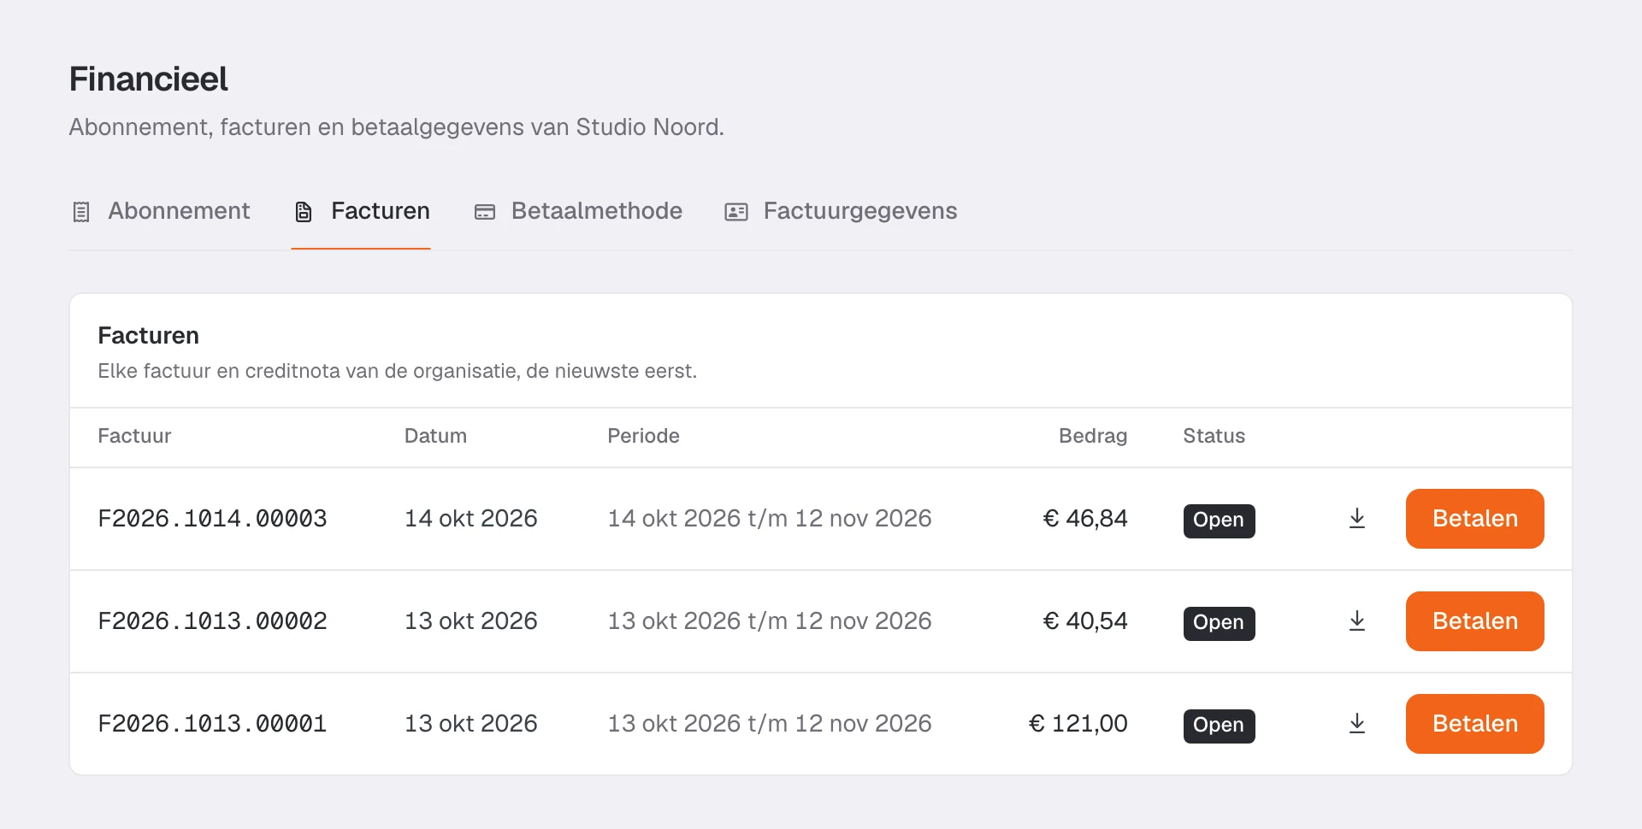Viewport: 1642px width, 829px height.
Task: Click the Status column header
Action: [1214, 436]
